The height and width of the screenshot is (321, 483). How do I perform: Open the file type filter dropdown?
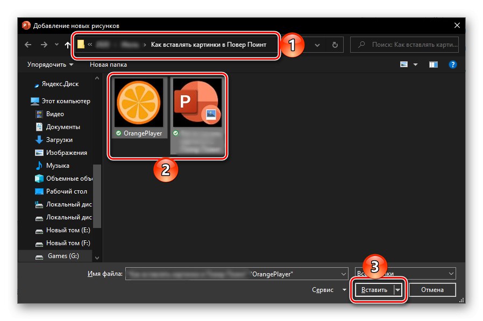click(405, 274)
